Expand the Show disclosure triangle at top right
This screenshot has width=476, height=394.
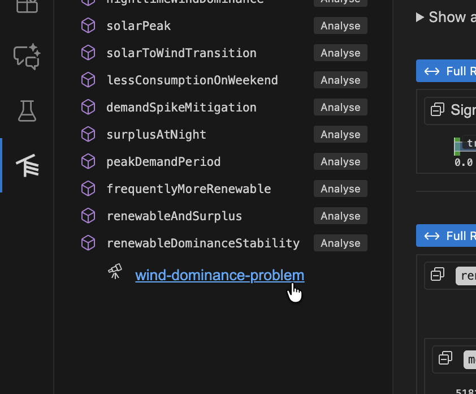click(x=419, y=17)
